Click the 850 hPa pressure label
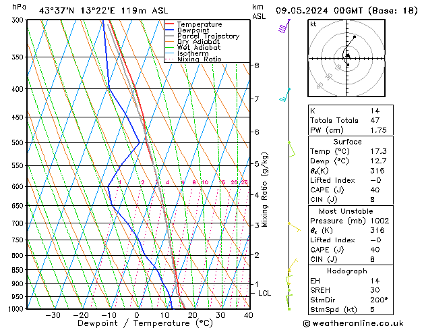The image size is (424, 328). [x=19, y=270]
